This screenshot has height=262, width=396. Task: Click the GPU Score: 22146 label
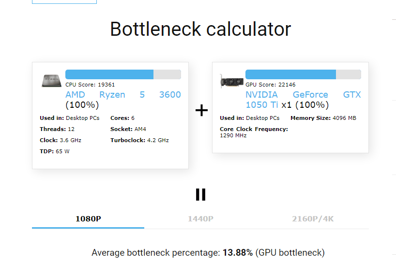point(270,85)
